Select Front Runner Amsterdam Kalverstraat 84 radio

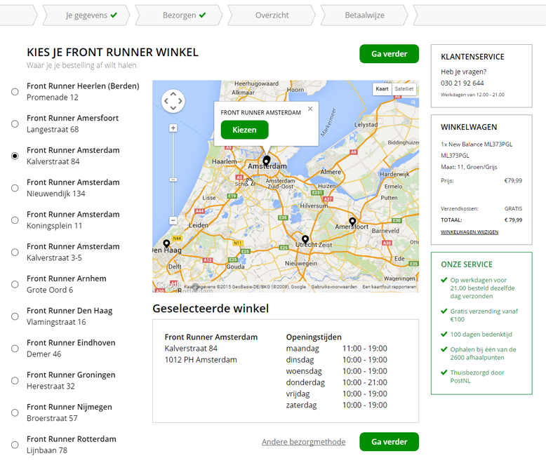pos(15,156)
